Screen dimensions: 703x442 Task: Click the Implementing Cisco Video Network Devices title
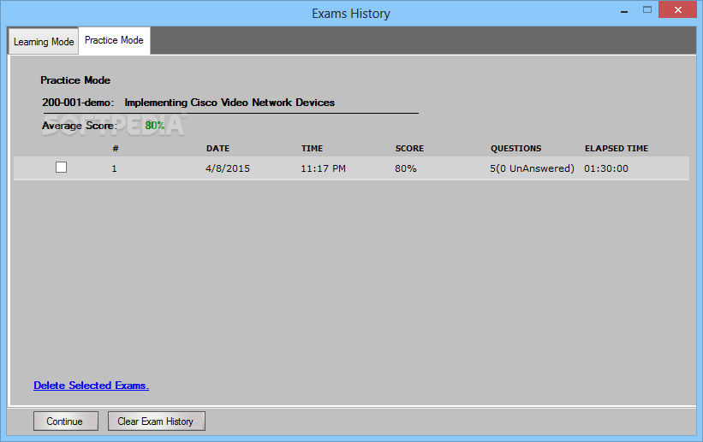(x=229, y=103)
